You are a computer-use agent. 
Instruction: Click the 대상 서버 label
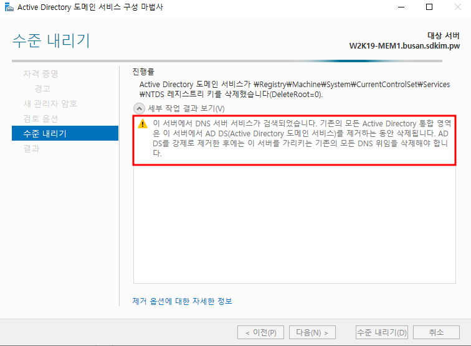pos(444,35)
